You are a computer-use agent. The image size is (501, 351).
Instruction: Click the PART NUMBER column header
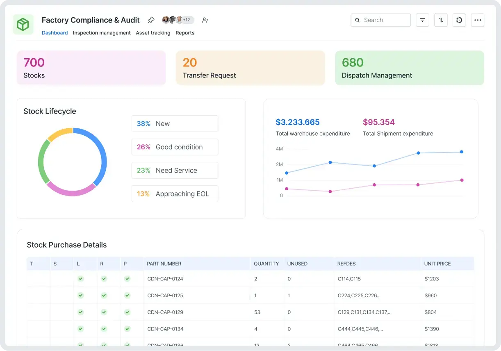(164, 264)
